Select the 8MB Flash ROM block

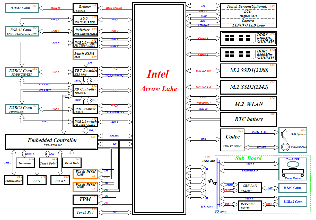(85, 54)
